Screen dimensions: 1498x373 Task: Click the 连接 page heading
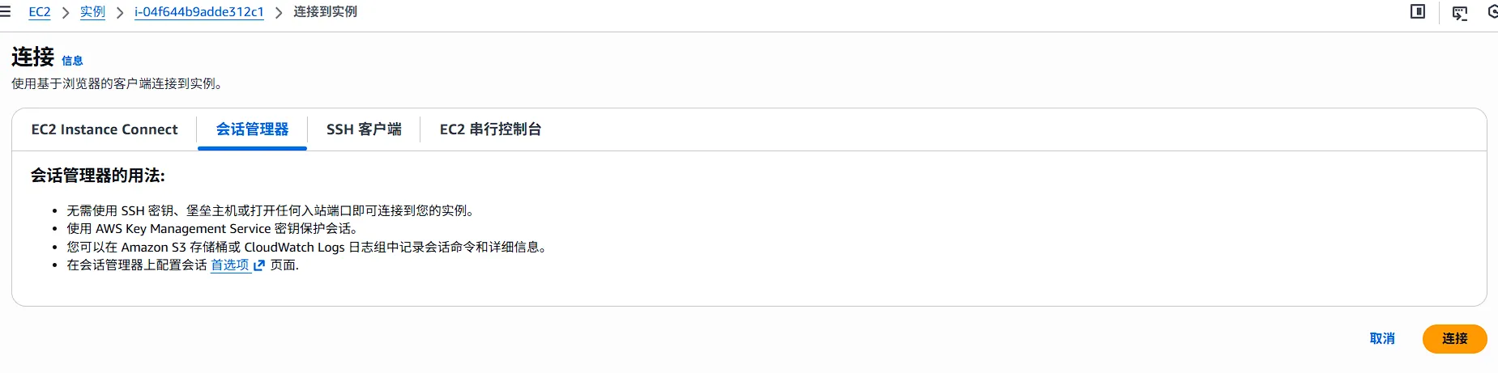coord(33,57)
